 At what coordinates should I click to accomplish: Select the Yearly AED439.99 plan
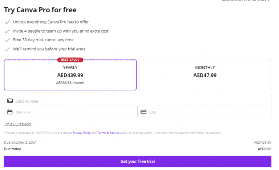70,75
